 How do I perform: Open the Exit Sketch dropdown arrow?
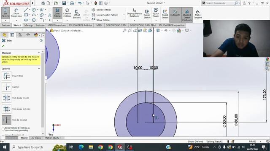(5, 21)
